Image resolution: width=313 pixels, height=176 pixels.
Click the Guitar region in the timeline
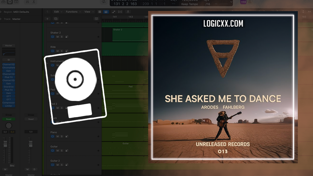125,143
